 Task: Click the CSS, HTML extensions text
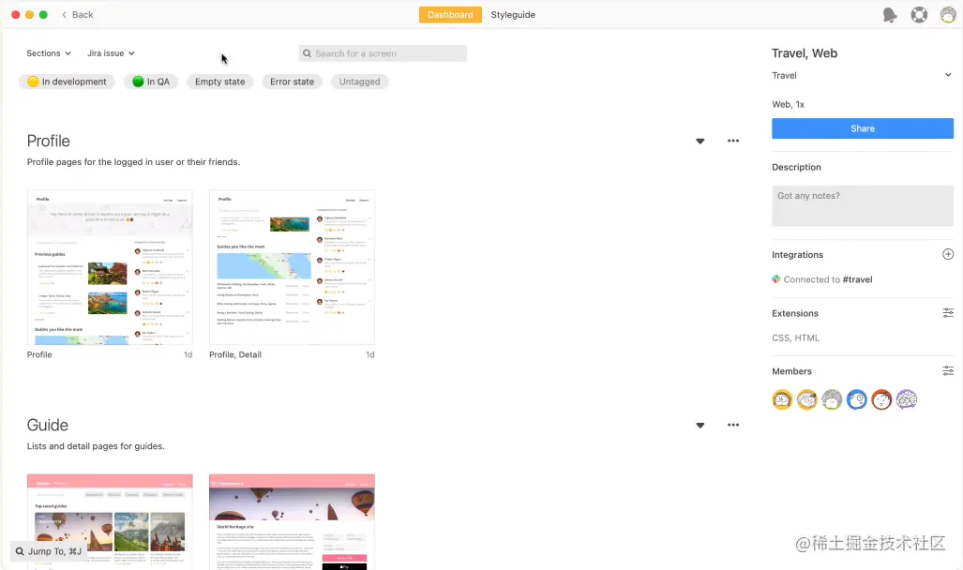(795, 337)
